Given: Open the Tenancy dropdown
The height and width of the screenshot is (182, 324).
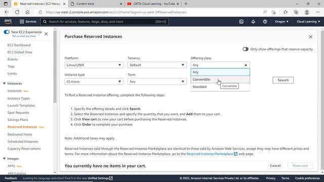Looking at the screenshot, I should pos(157,65).
